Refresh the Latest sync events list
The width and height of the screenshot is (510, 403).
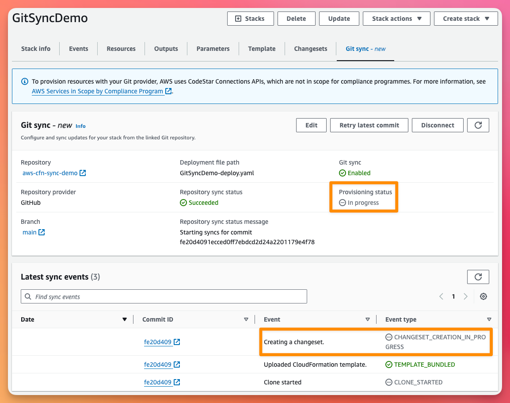pyautogui.click(x=478, y=277)
